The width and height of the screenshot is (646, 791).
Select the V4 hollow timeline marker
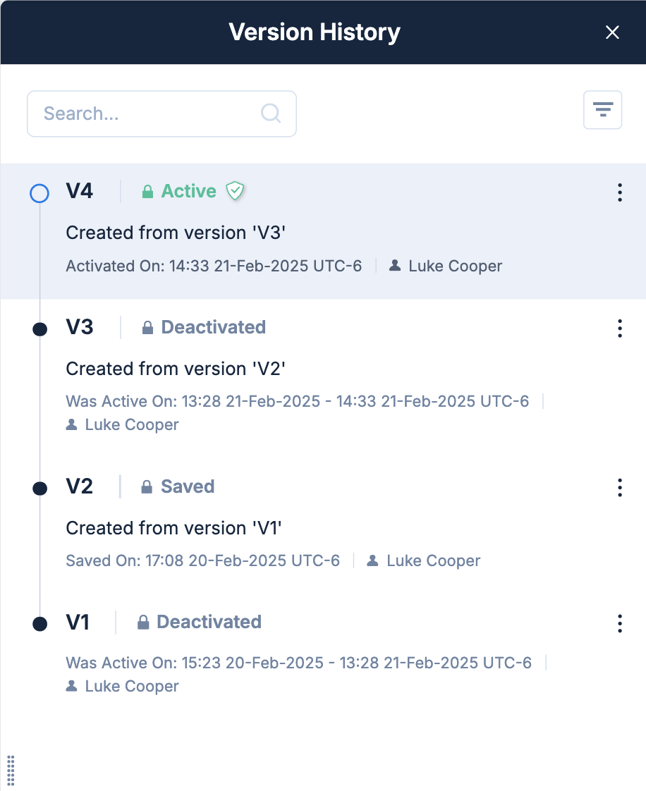pos(39,193)
